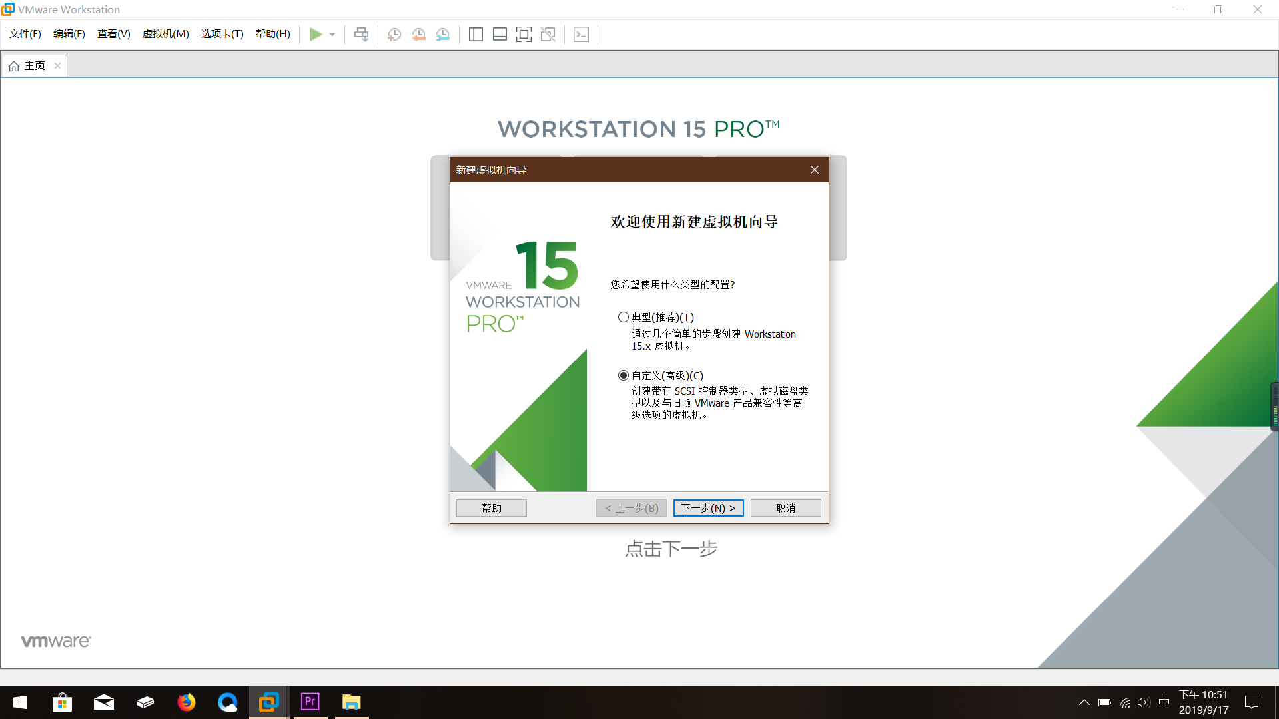Viewport: 1279px width, 719px height.
Task: Click the battery status tray icon
Action: pos(1104,702)
